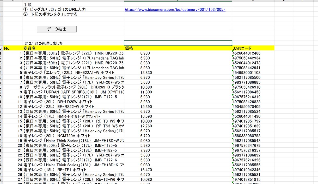The height and width of the screenshot is (184, 318).
Task: Click the データ抽出 button
Action: click(x=57, y=29)
